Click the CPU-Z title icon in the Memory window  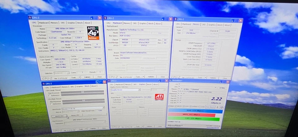(x=176, y=19)
